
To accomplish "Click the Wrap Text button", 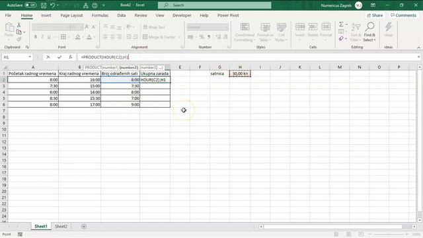I will [x=154, y=27].
